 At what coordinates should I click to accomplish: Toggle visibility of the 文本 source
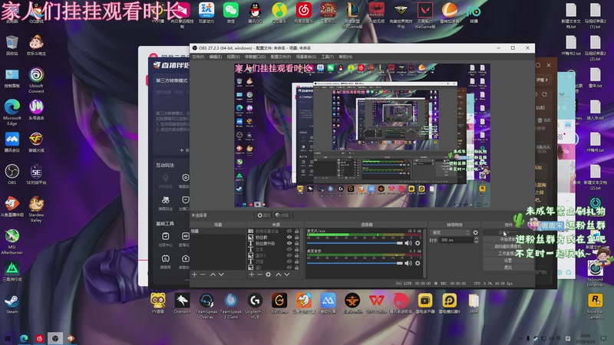click(289, 249)
